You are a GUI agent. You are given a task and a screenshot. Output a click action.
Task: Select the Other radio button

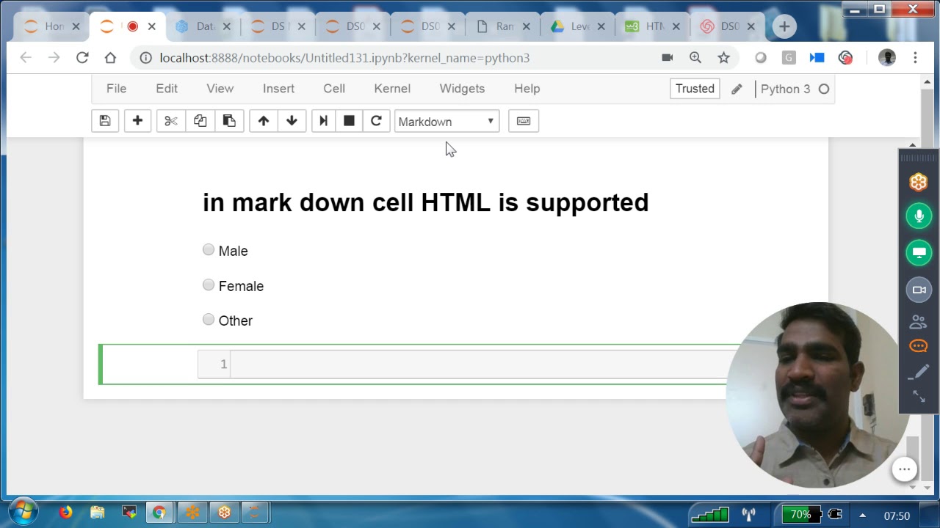click(209, 320)
